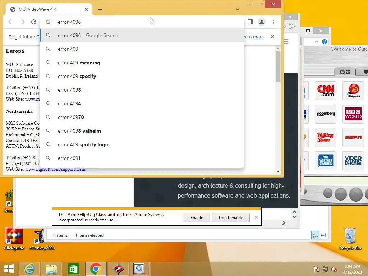Open BBC World channel in QuickTime
The image size is (368, 276).
[353, 114]
